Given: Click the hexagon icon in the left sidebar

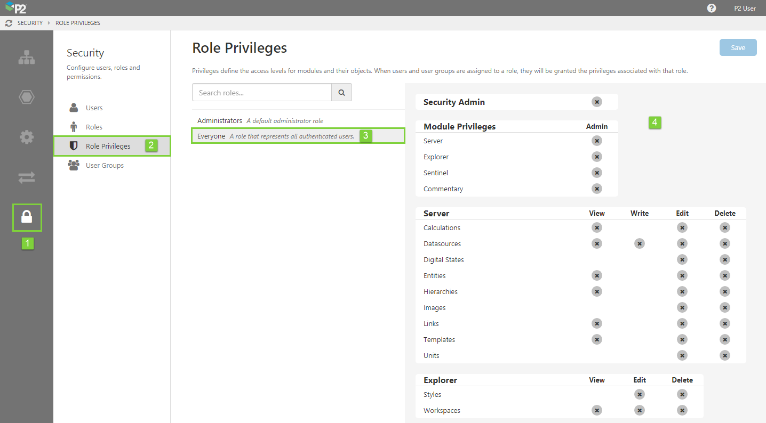Looking at the screenshot, I should pos(27,97).
